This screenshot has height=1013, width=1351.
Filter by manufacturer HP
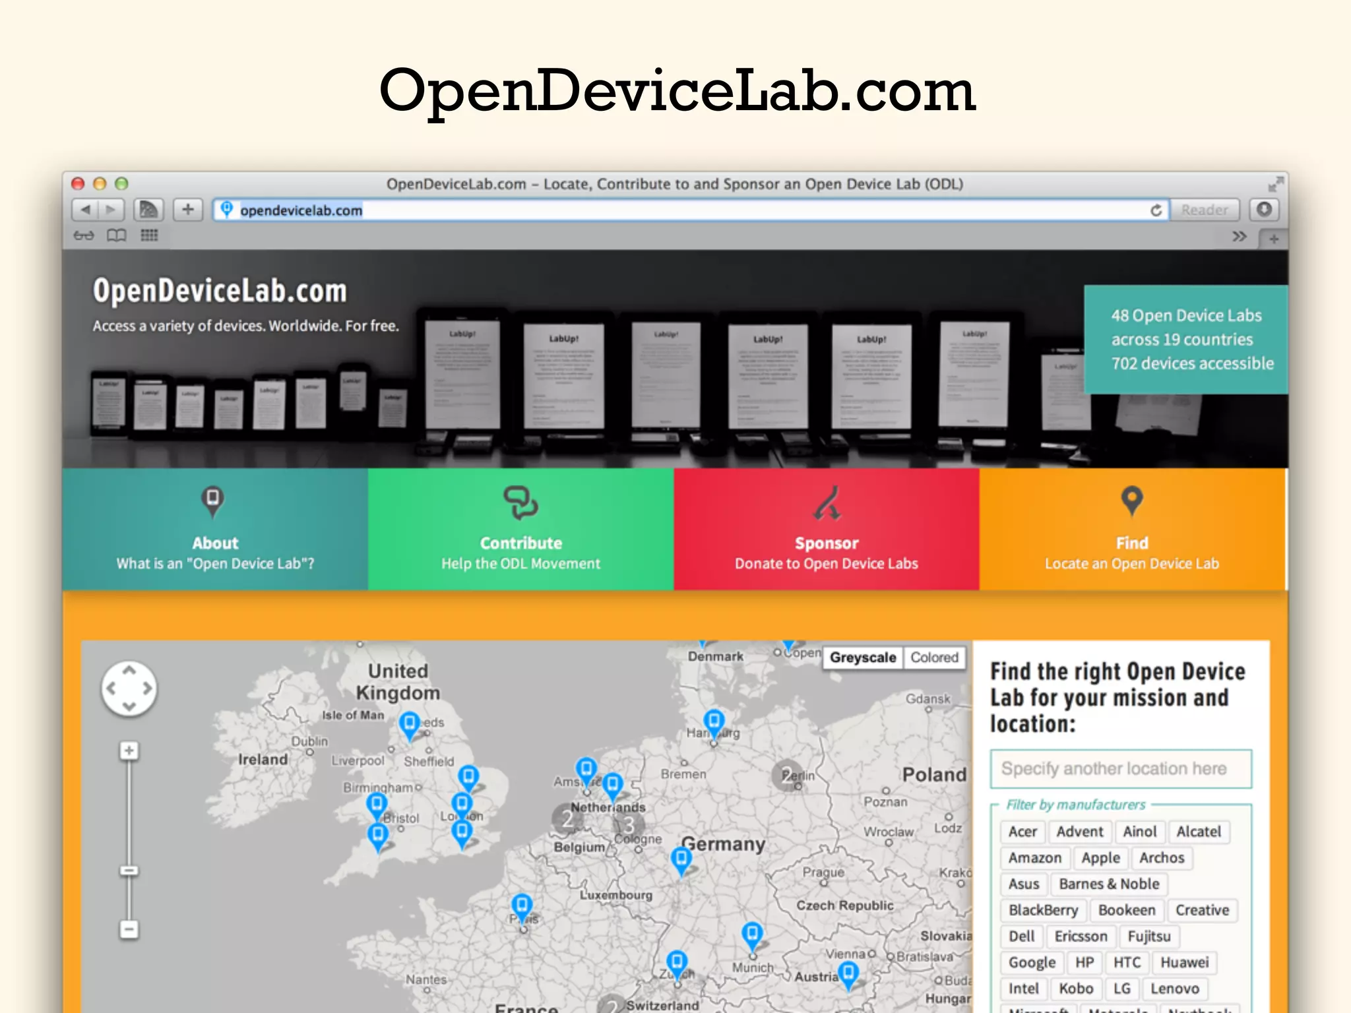pyautogui.click(x=1084, y=963)
